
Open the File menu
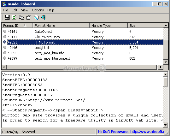point(5,10)
